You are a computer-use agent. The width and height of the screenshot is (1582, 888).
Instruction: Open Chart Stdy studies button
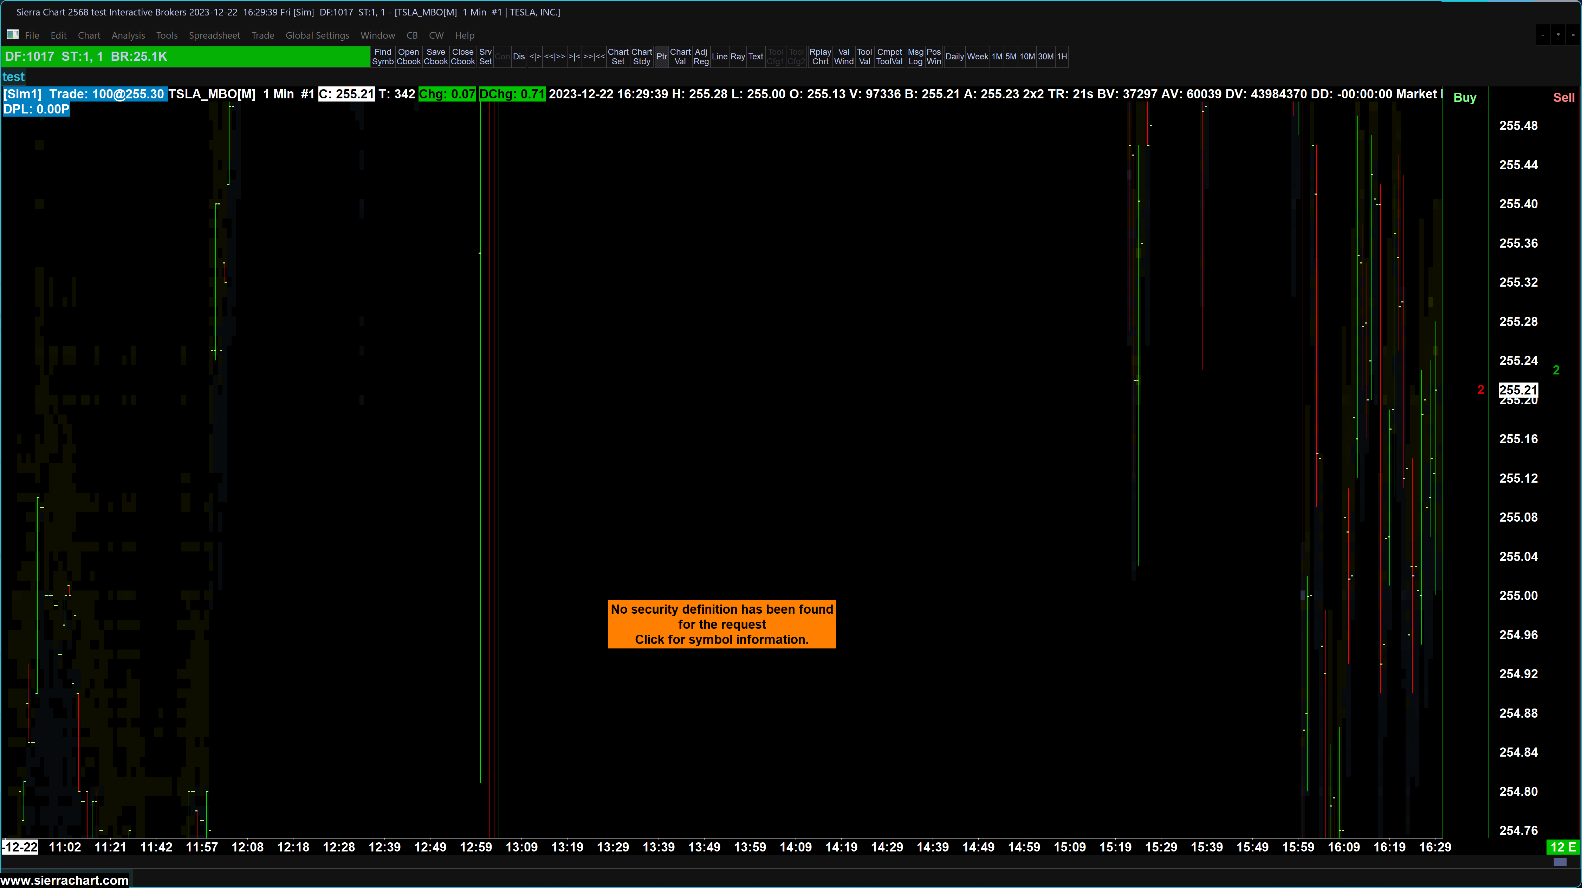(641, 57)
